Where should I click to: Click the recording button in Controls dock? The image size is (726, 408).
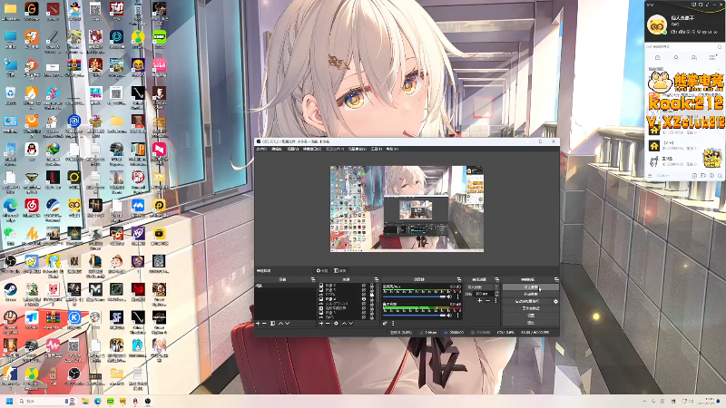click(x=531, y=294)
